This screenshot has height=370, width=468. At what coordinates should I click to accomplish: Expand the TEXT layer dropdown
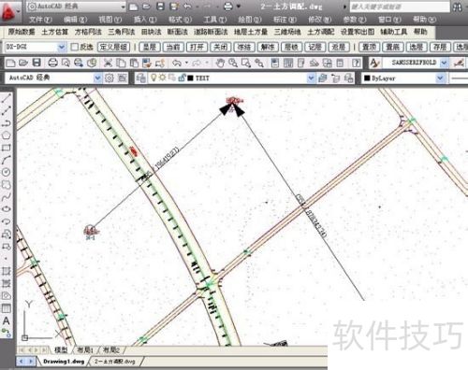tap(311, 78)
